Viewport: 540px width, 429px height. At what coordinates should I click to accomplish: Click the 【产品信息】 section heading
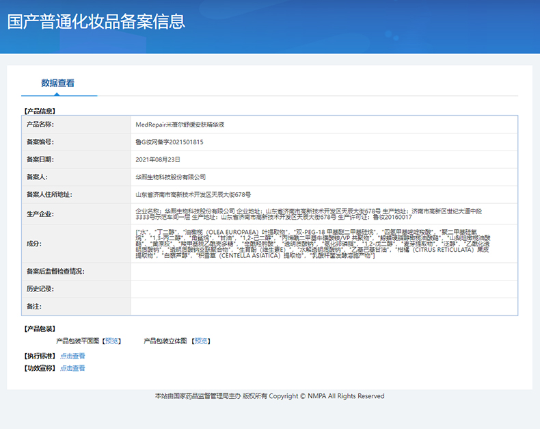pos(40,110)
